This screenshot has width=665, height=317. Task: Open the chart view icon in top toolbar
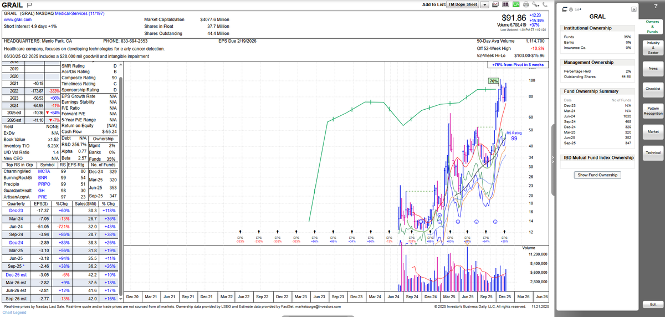point(495,4)
